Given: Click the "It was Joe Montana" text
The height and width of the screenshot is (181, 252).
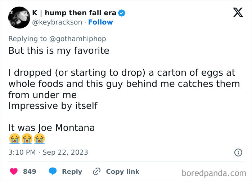Looking at the screenshot, I should [51, 128].
